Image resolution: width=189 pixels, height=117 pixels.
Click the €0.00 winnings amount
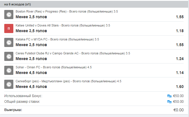[178, 110]
